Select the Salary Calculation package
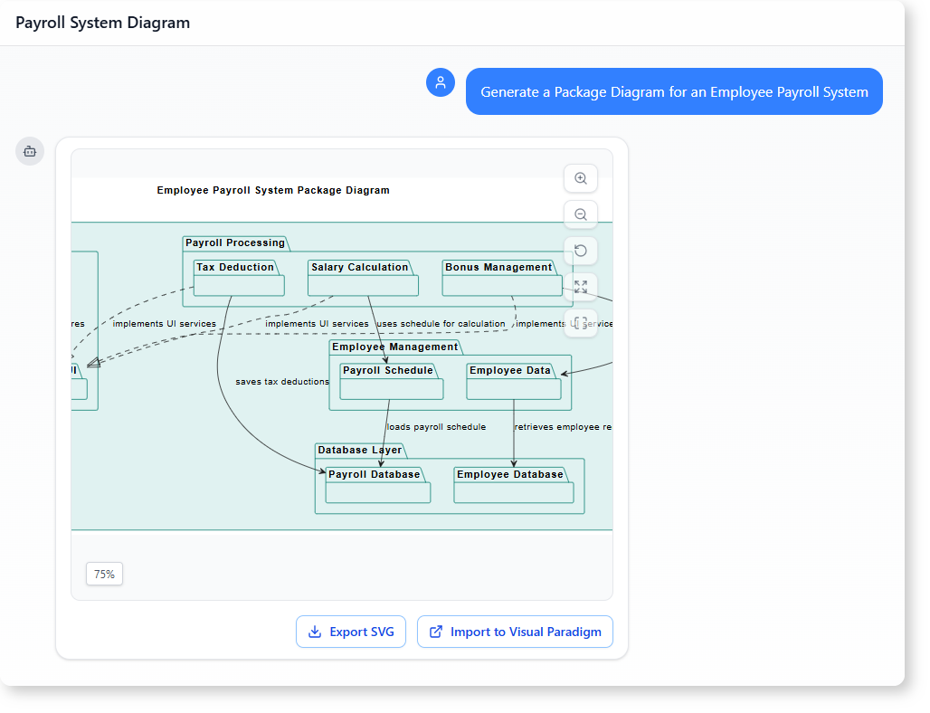The height and width of the screenshot is (713, 930). (363, 279)
